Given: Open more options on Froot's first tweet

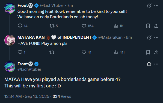Looking at the screenshot, I should [156, 5].
